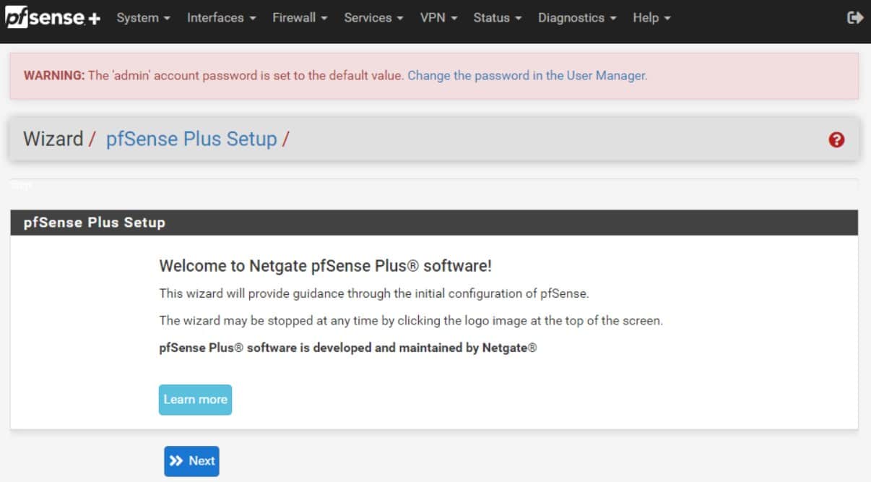
Task: Open the System menu
Action: 137,17
